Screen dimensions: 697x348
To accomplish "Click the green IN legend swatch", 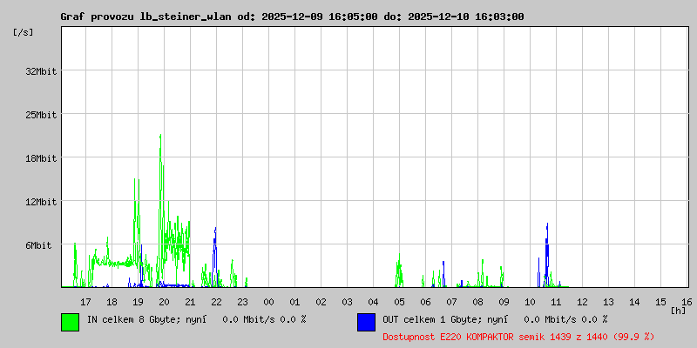I will coord(71,322).
